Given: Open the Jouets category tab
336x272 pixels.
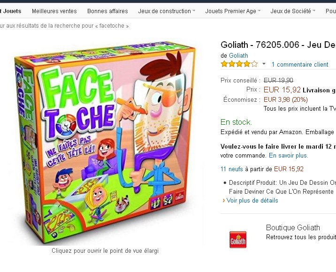Looking at the screenshot, I should click(x=11, y=11).
